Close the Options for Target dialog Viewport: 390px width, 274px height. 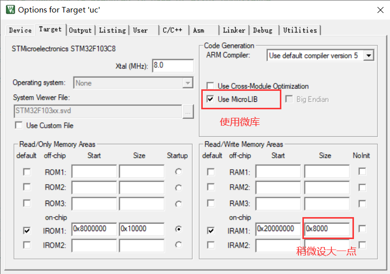coord(380,10)
